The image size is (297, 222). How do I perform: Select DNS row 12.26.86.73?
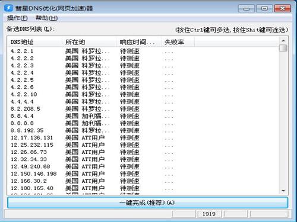(143, 152)
